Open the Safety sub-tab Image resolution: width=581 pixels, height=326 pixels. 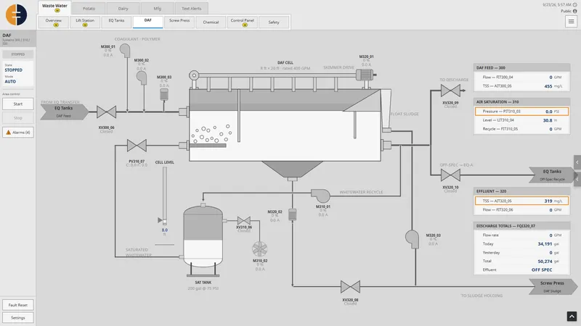pos(274,22)
